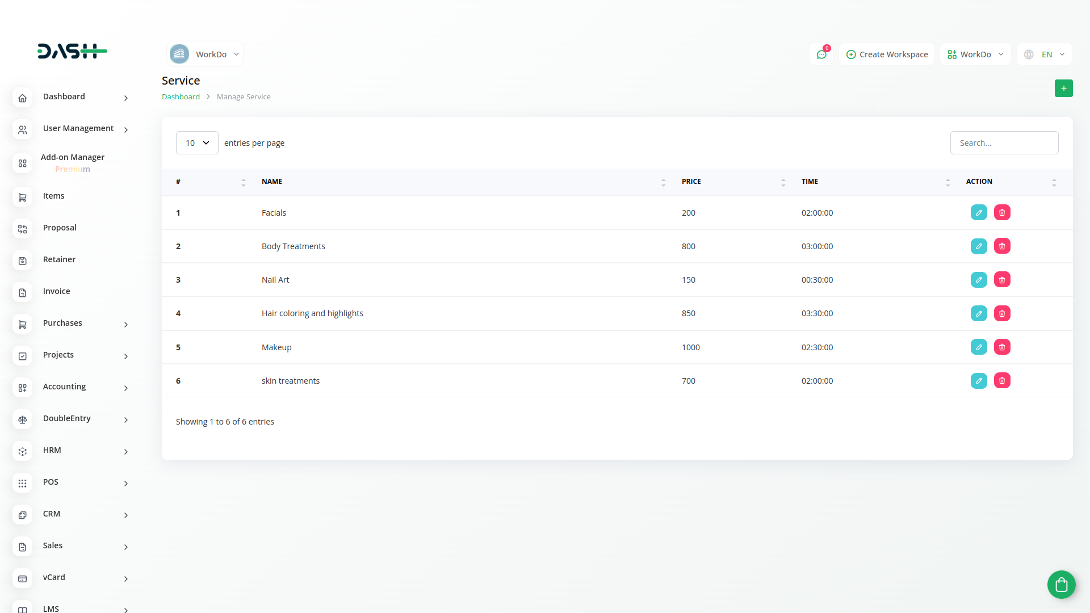The width and height of the screenshot is (1090, 613).
Task: Delete the Nail Art service row
Action: click(1002, 280)
